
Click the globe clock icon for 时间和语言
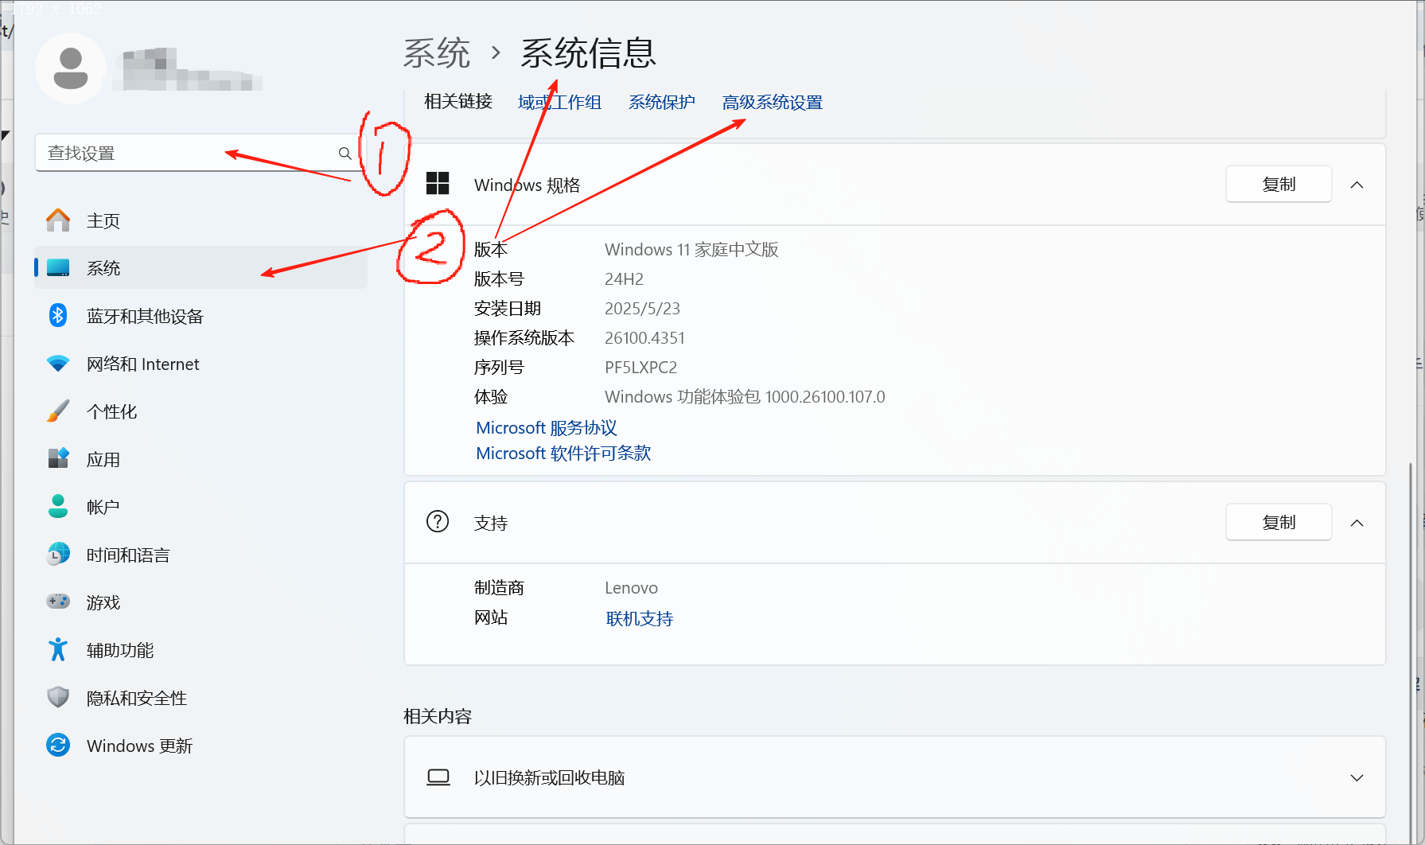pyautogui.click(x=58, y=555)
